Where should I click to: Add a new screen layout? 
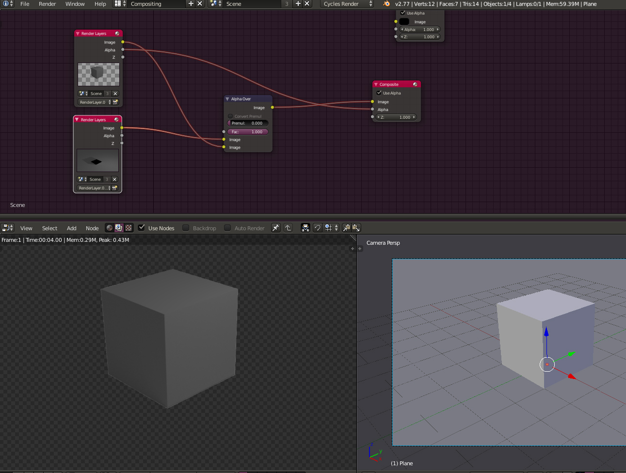coord(191,3)
